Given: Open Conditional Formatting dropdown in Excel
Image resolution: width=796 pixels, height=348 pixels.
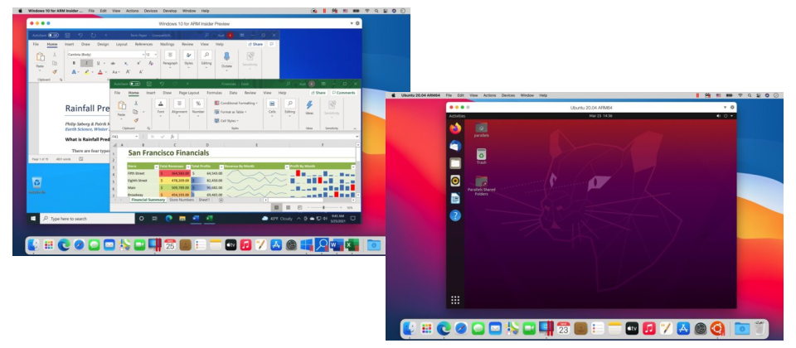Looking at the screenshot, I should pos(235,103).
